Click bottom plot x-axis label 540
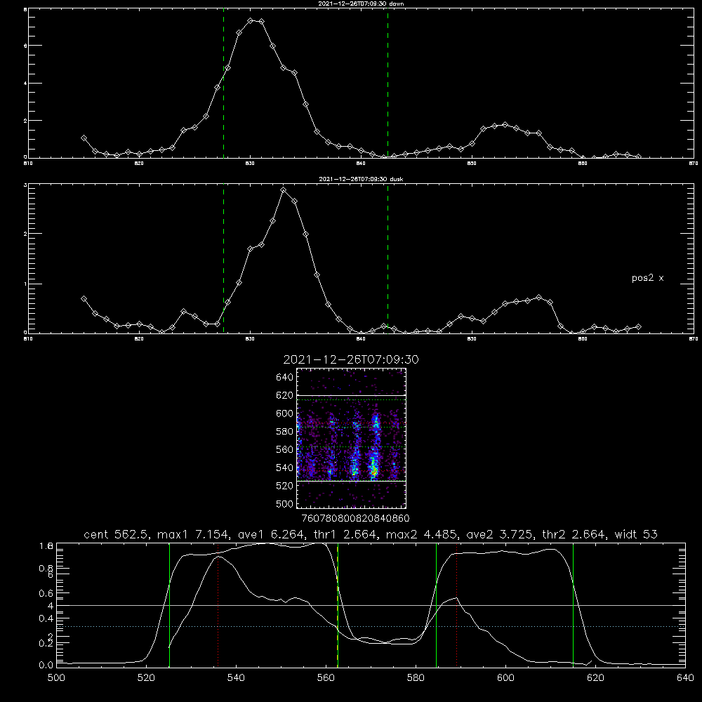Viewport: 702px width, 702px height. 236,678
